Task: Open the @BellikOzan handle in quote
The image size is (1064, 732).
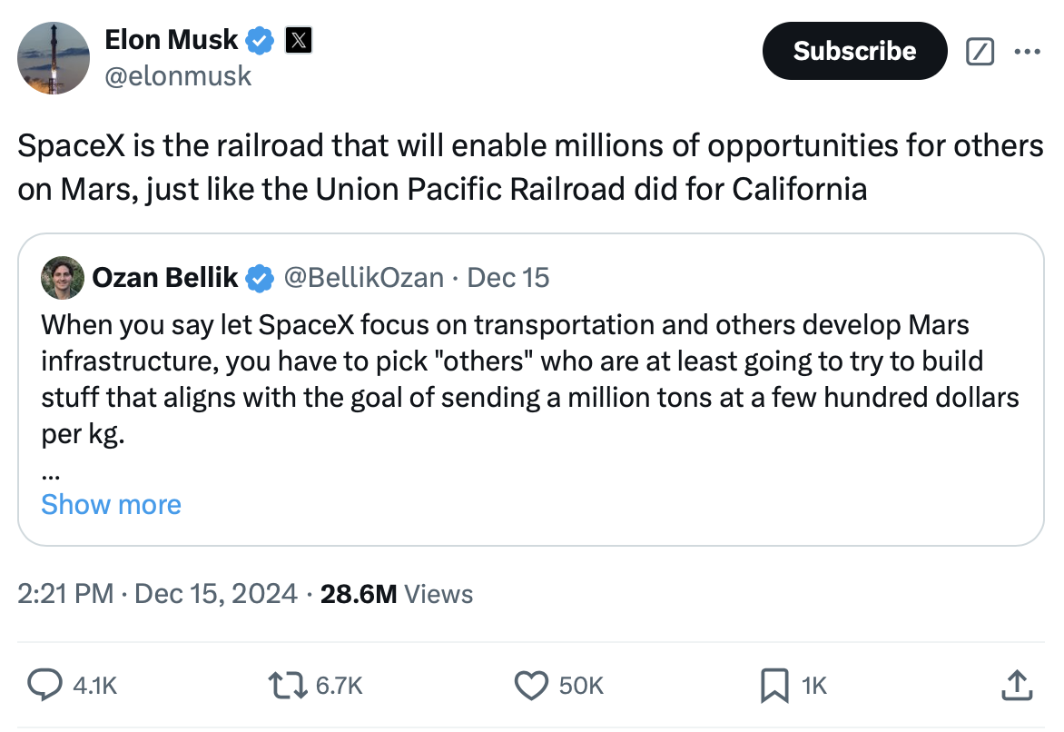Action: click(x=364, y=278)
